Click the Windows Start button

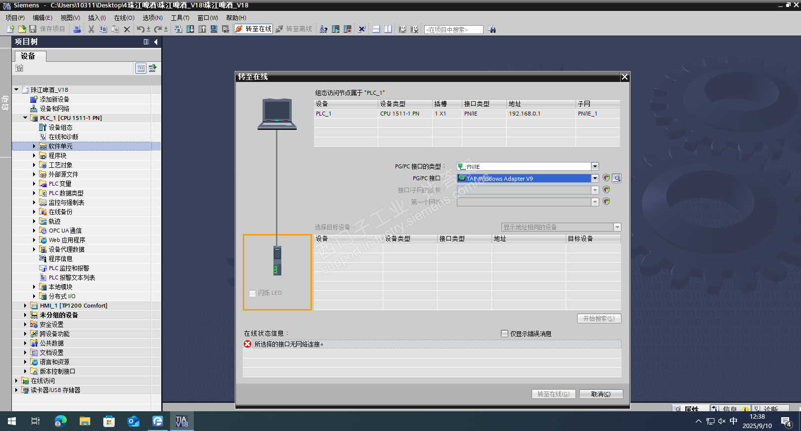click(12, 421)
